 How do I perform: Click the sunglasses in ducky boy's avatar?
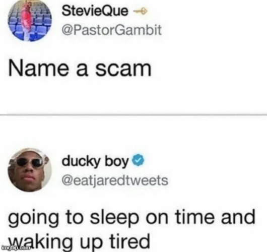point(30,163)
